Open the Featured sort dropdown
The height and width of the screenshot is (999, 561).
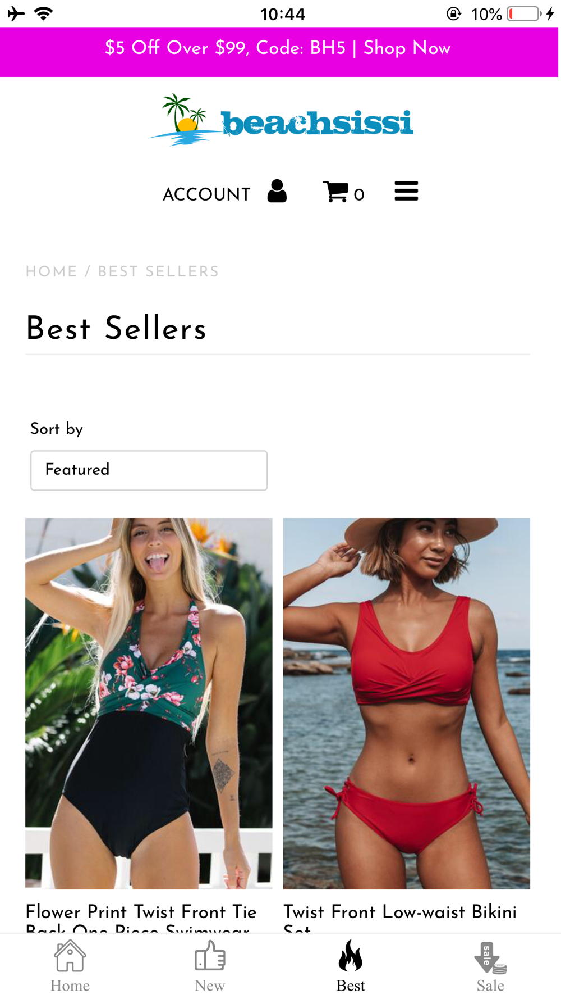(x=149, y=470)
